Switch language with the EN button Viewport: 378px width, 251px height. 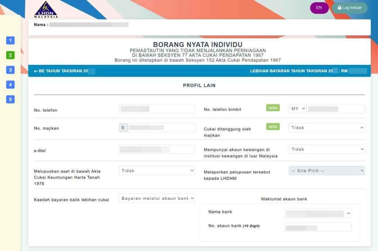(319, 8)
